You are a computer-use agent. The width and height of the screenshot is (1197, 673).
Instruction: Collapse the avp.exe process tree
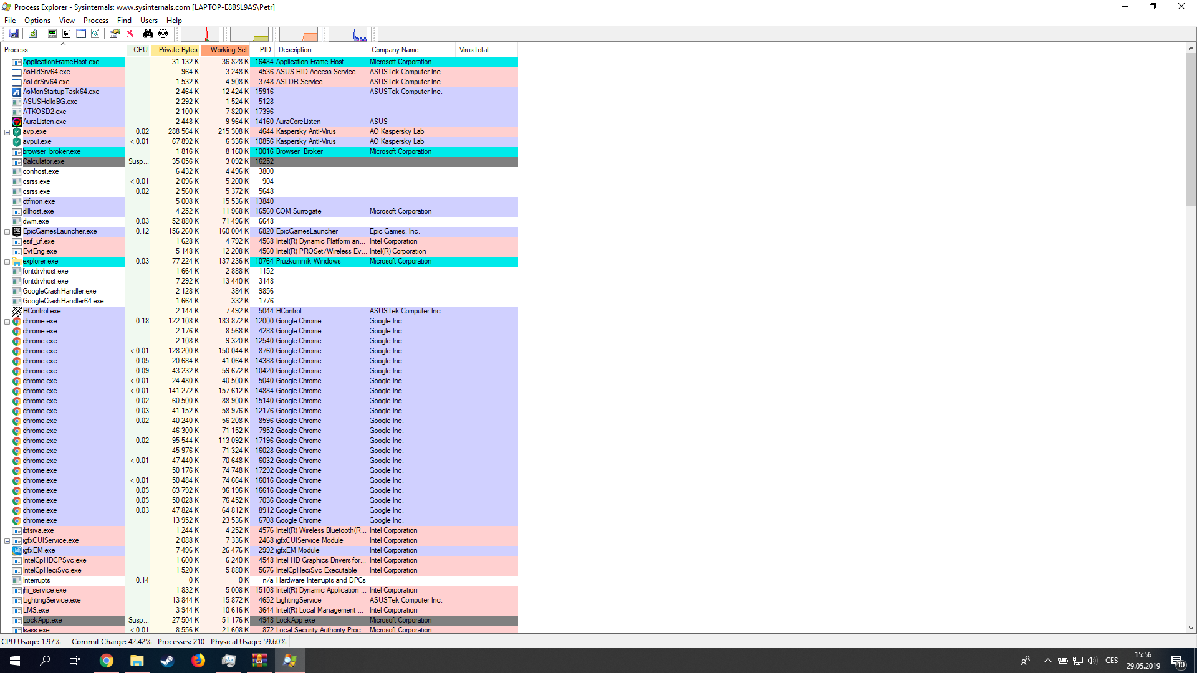click(x=7, y=132)
